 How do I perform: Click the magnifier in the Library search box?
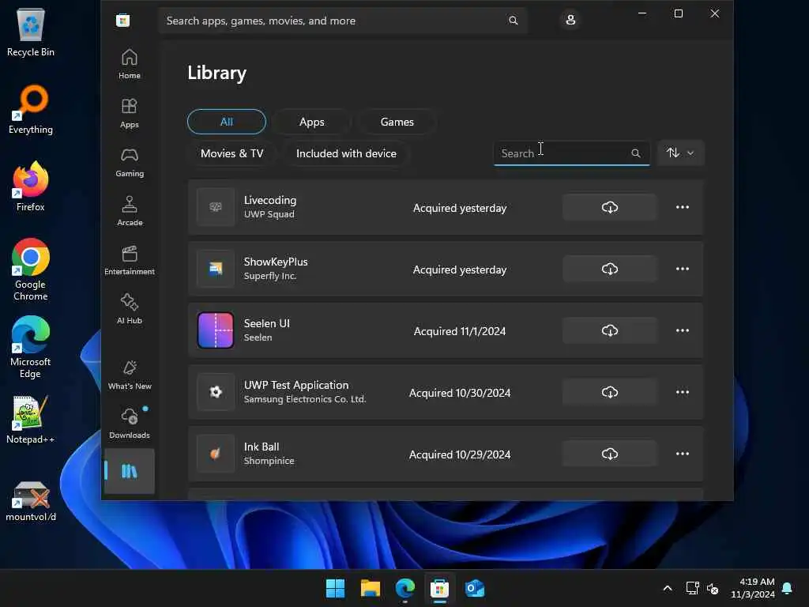click(x=636, y=153)
